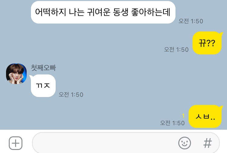This screenshot has height=153, width=227.
Task: Open the plus attachment menu
Action: click(x=16, y=143)
